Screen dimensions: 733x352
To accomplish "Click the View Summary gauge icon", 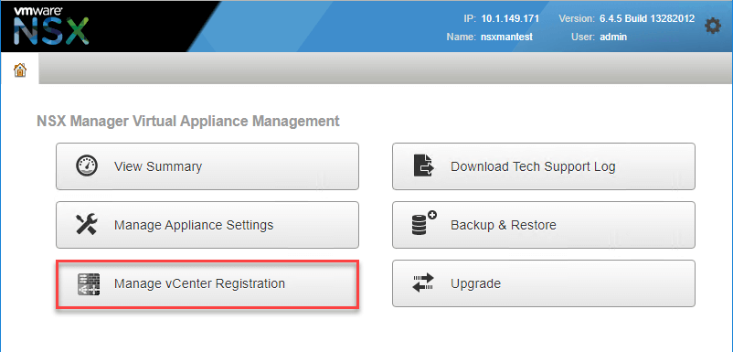I will [87, 166].
